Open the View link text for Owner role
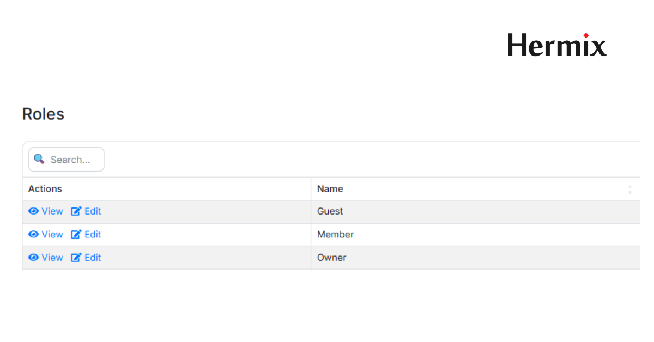654x342 pixels. [x=52, y=258]
